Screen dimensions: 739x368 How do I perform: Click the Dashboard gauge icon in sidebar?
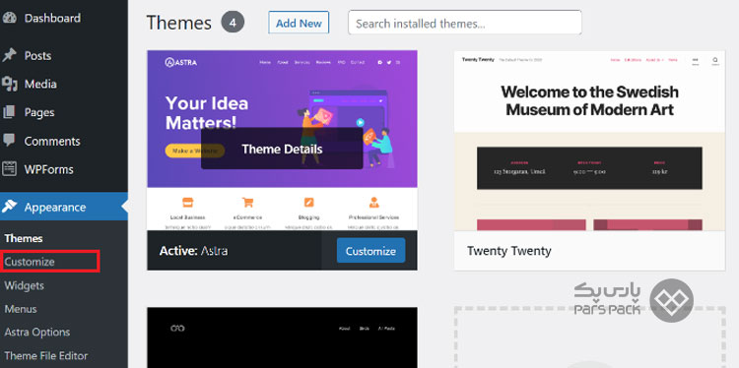click(9, 19)
